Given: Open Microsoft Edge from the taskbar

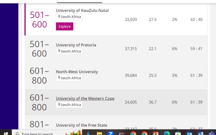Looking at the screenshot, I should [x=167, y=133].
